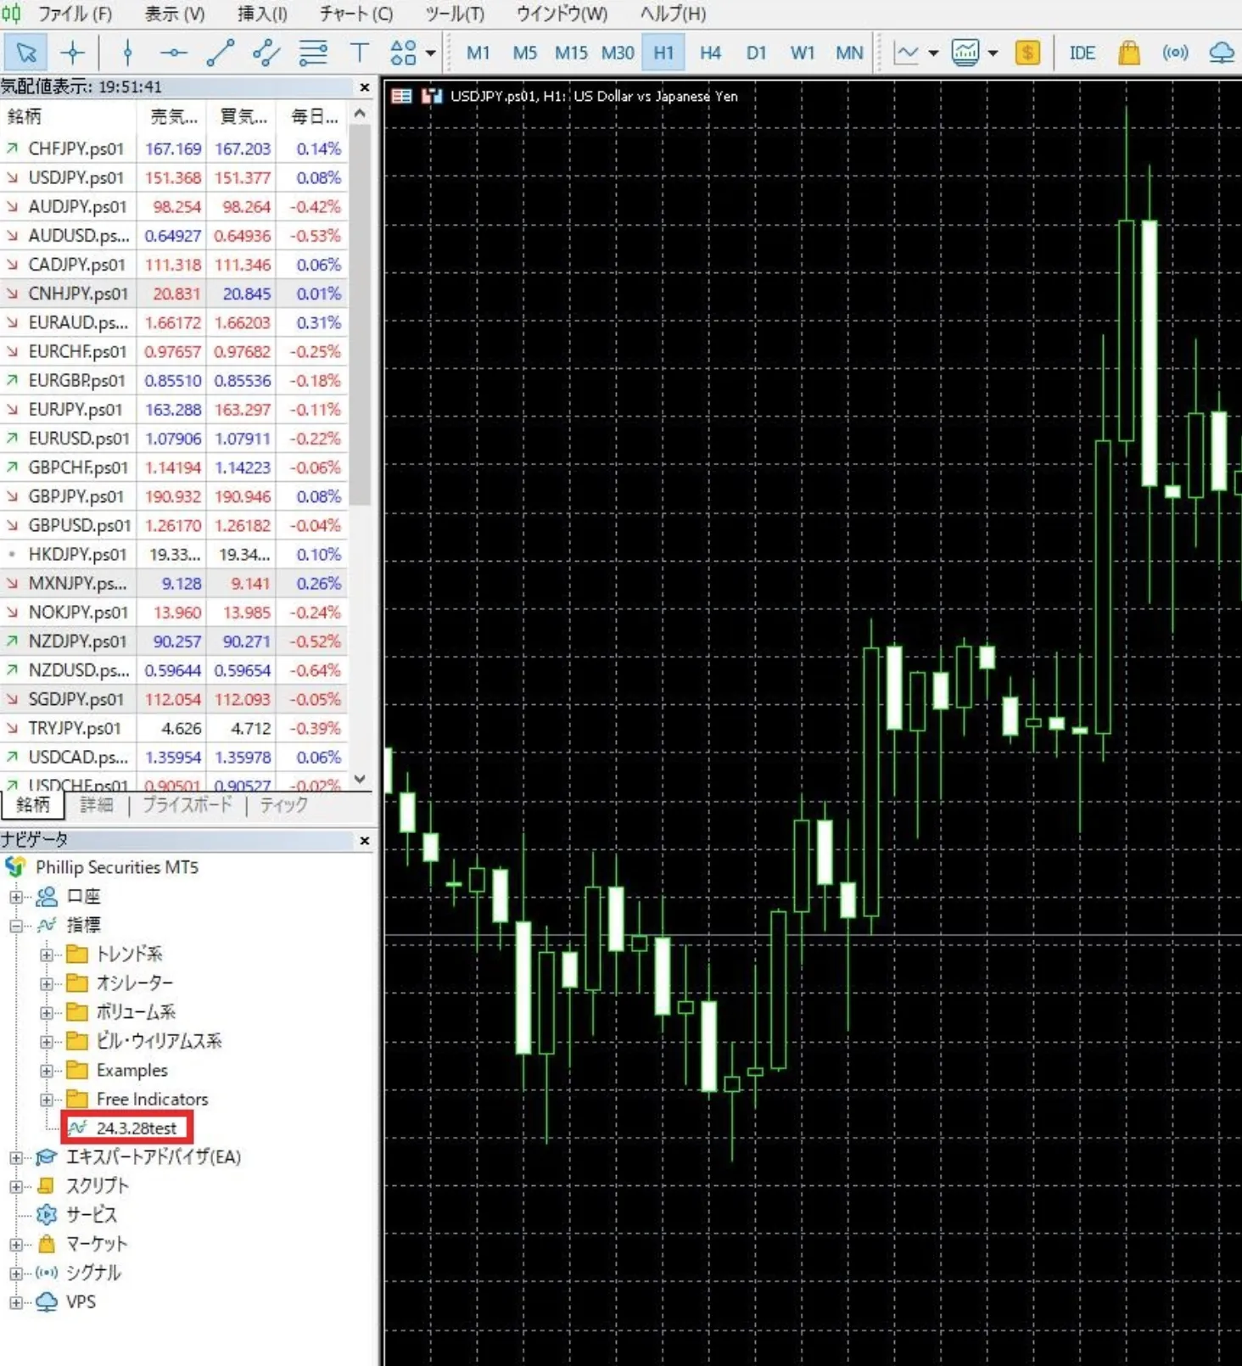Expand the トレンド系 indicator folder

click(47, 955)
